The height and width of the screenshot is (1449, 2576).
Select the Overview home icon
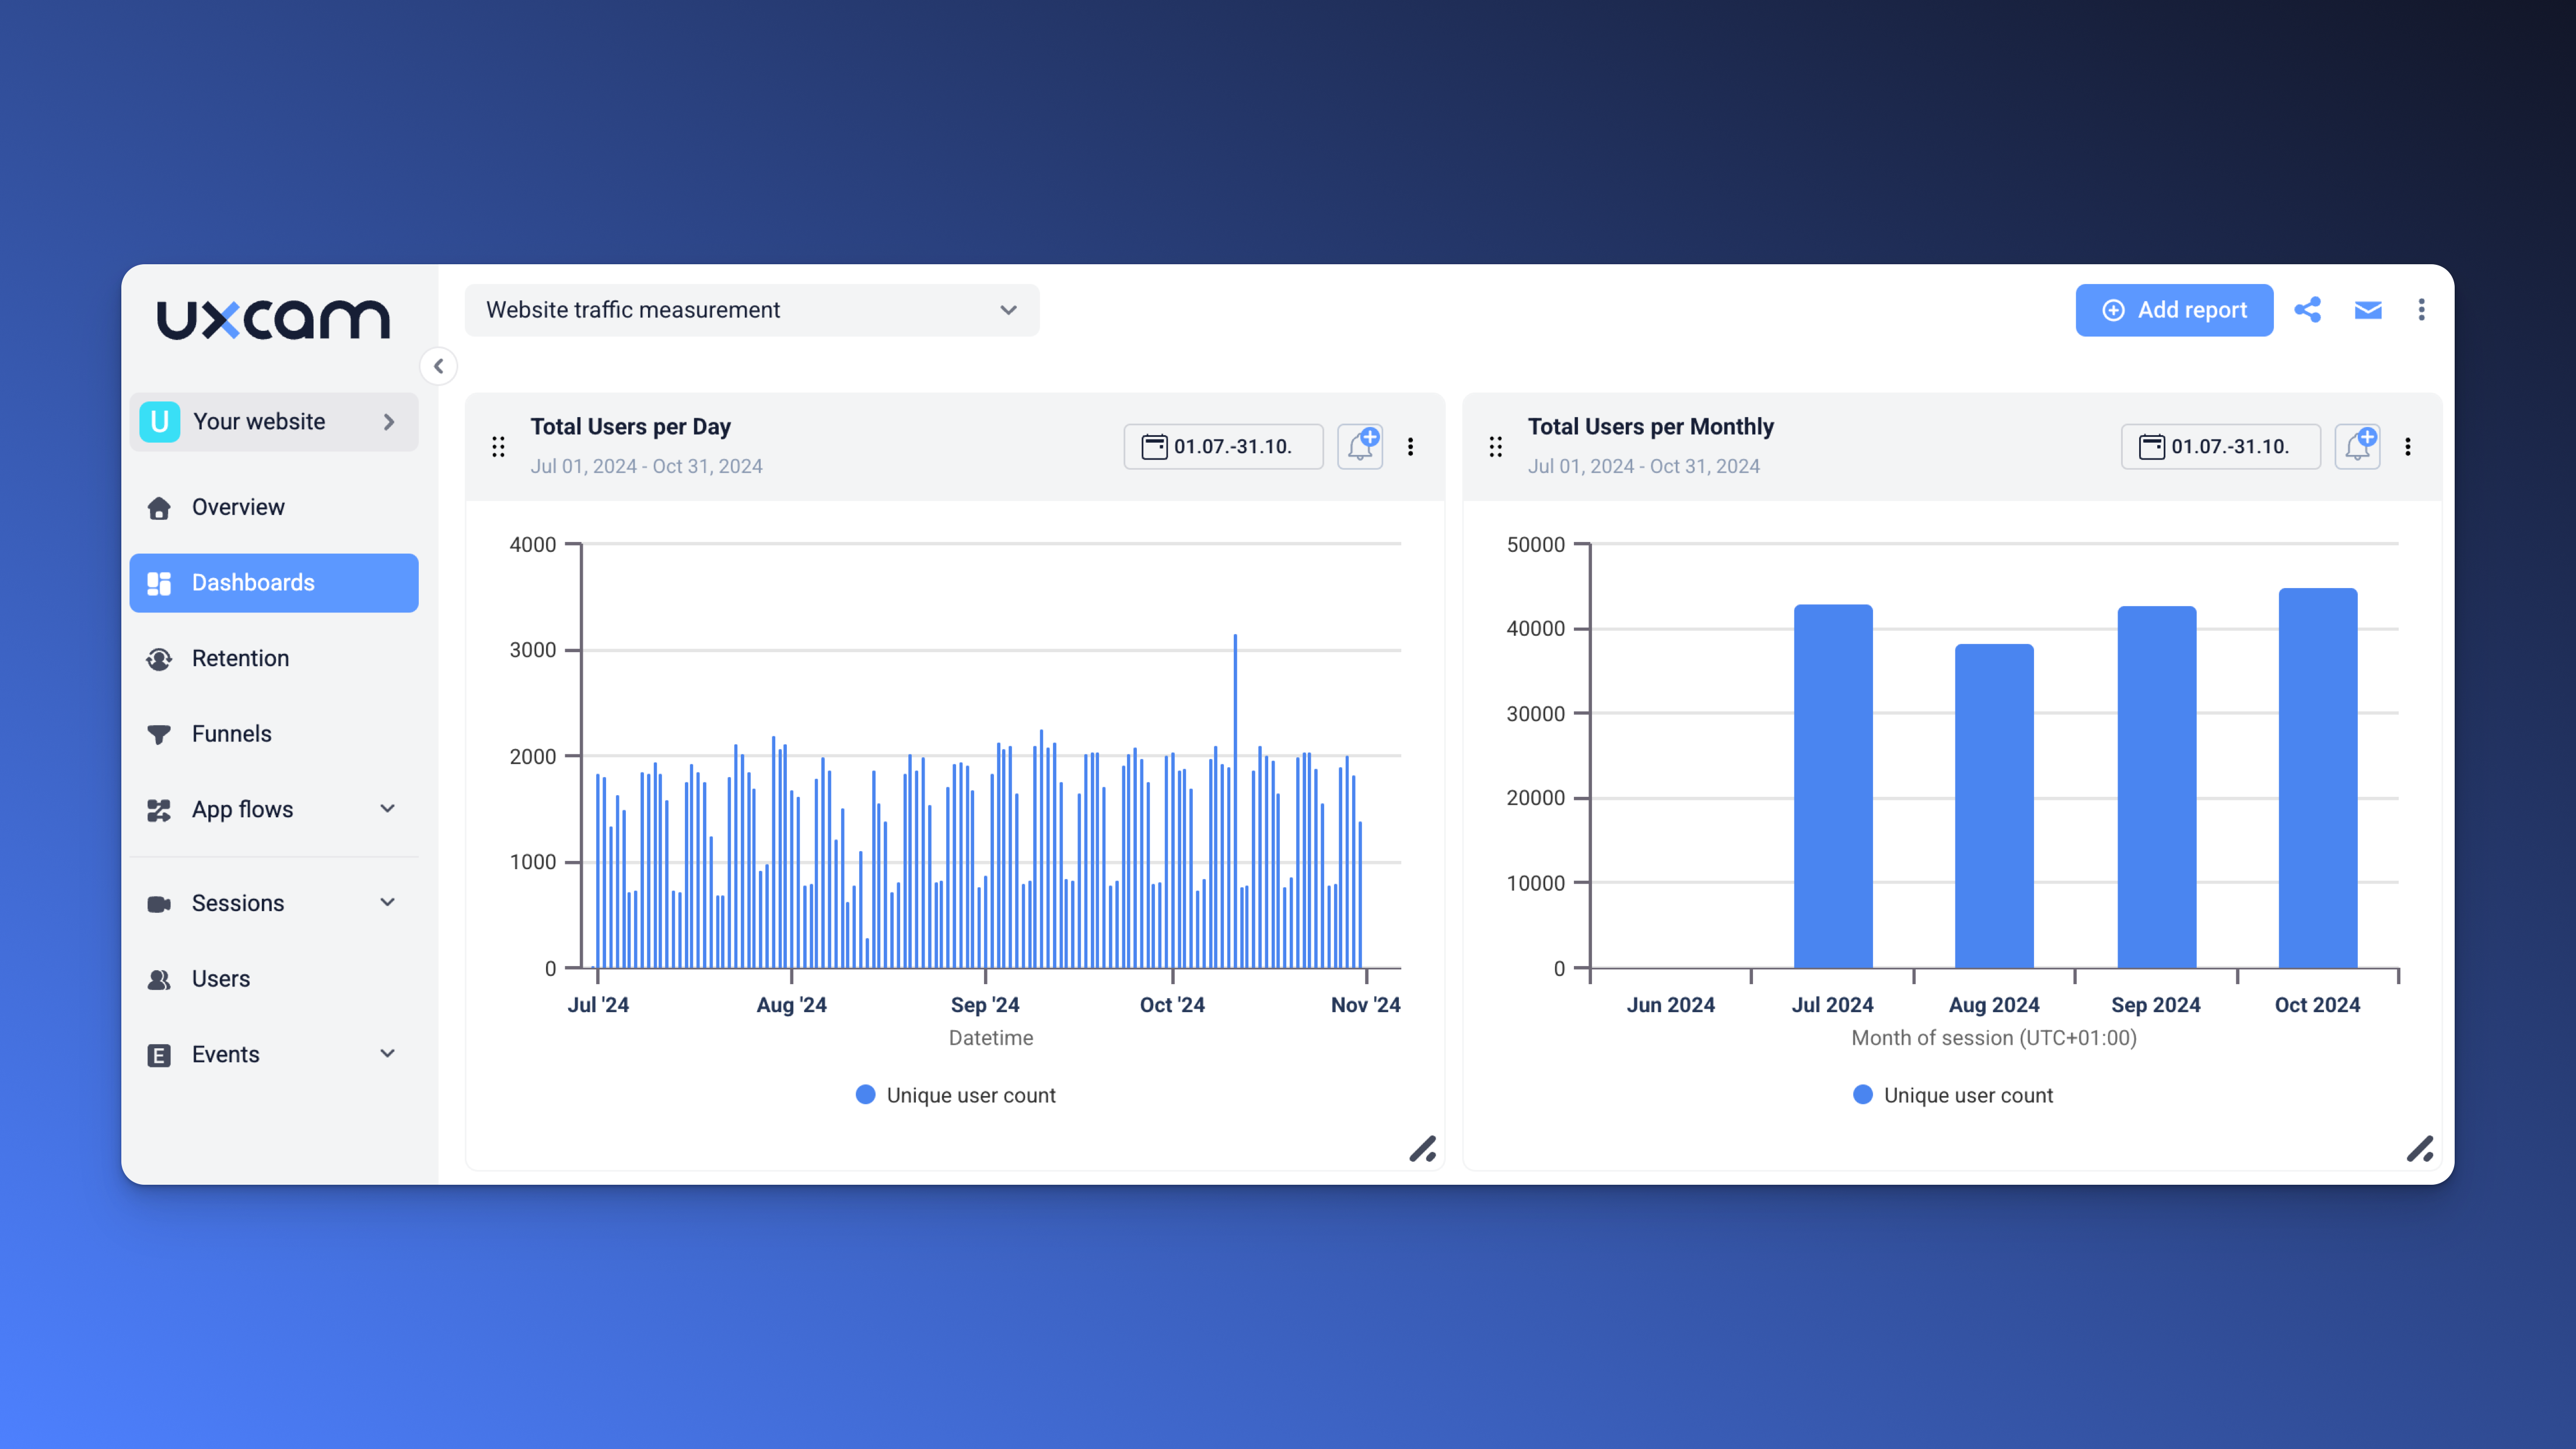(x=160, y=507)
